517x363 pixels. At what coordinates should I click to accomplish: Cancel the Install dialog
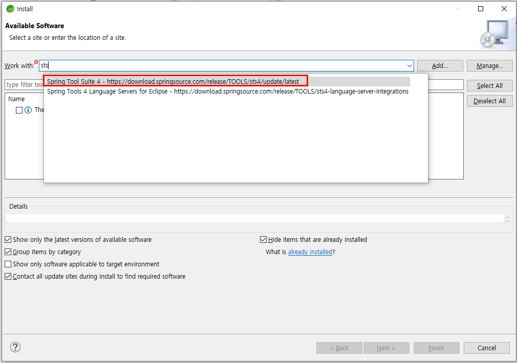[486, 348]
